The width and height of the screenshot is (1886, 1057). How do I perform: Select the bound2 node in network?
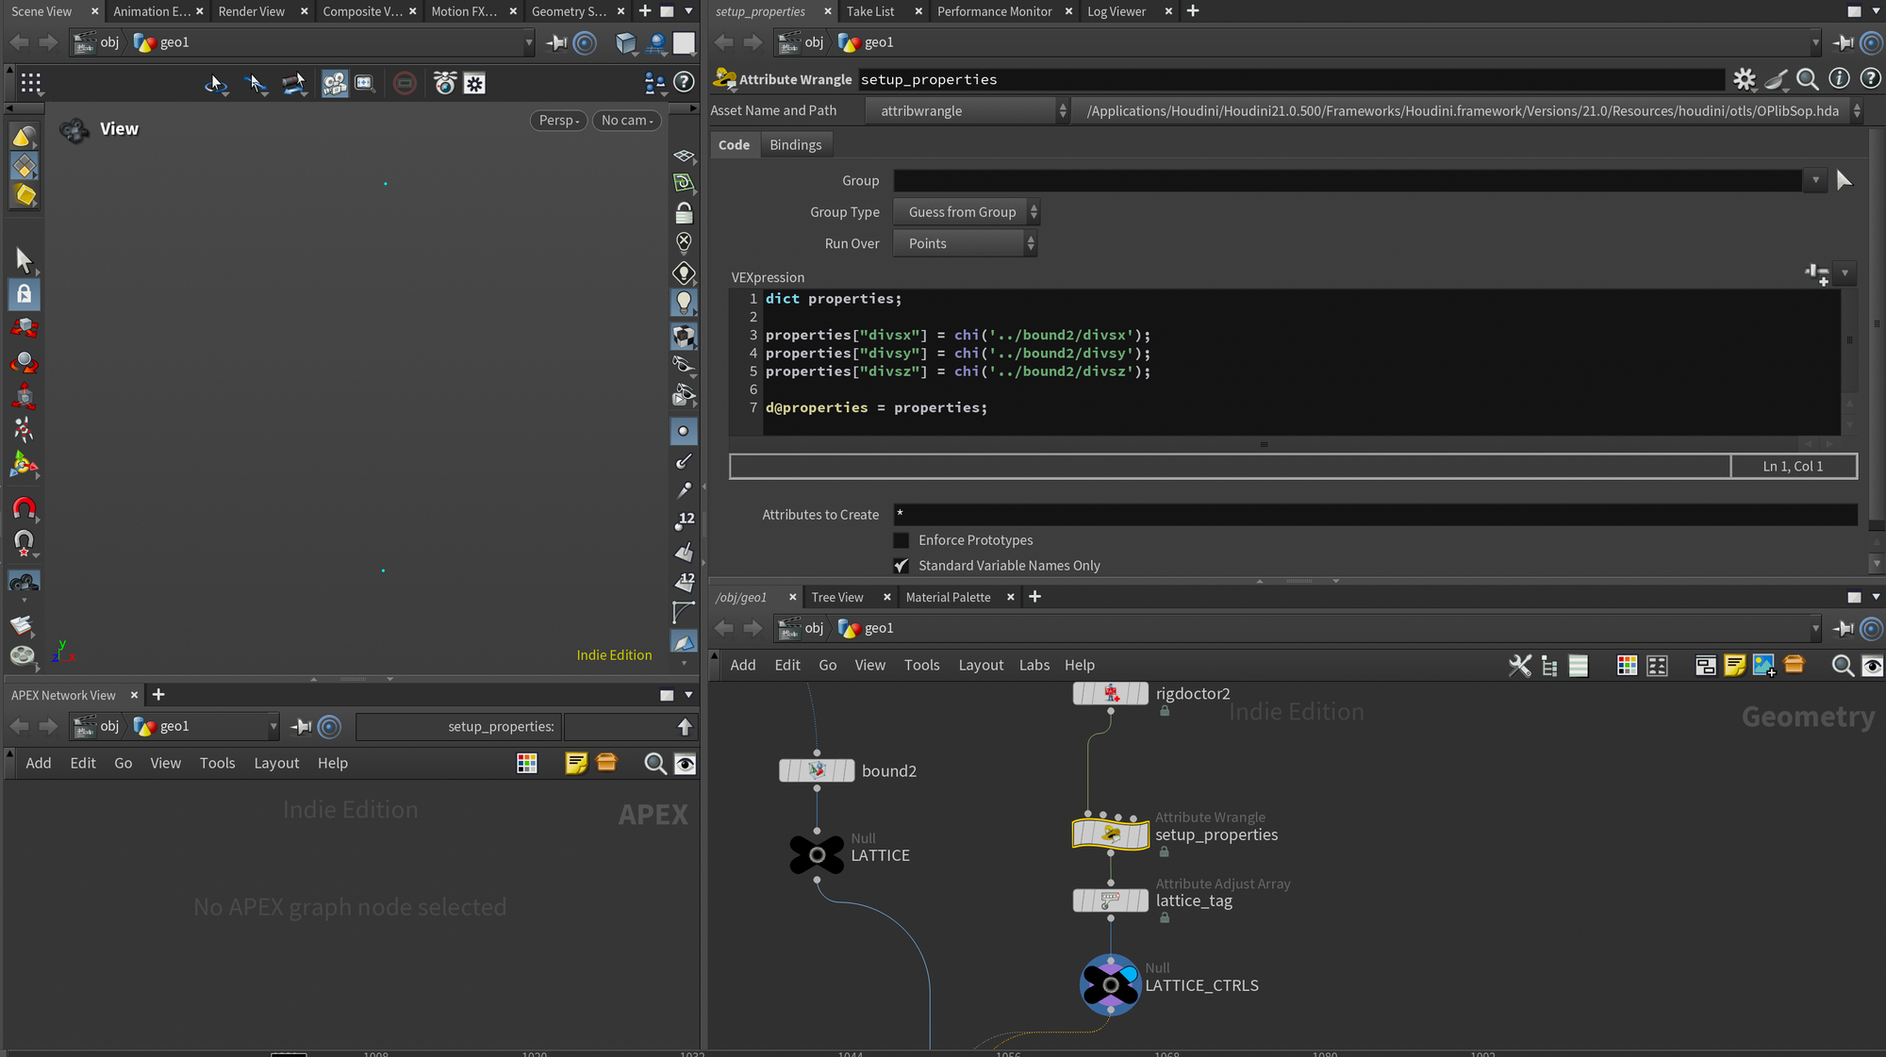coord(817,770)
